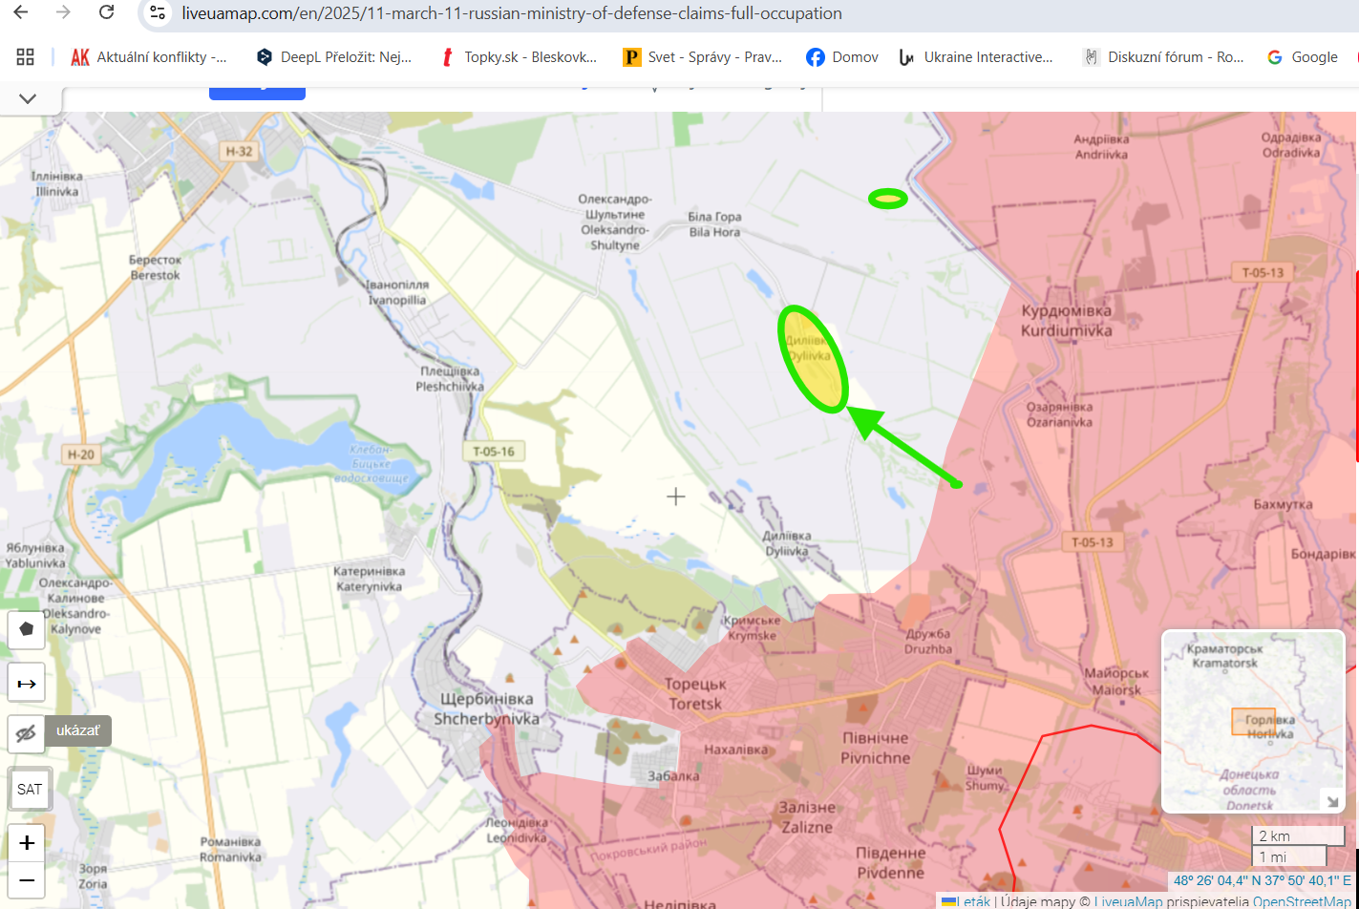Open the Aktuální konflikty bookmark

coord(150,57)
